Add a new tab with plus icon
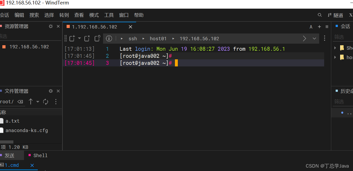 click(319, 27)
